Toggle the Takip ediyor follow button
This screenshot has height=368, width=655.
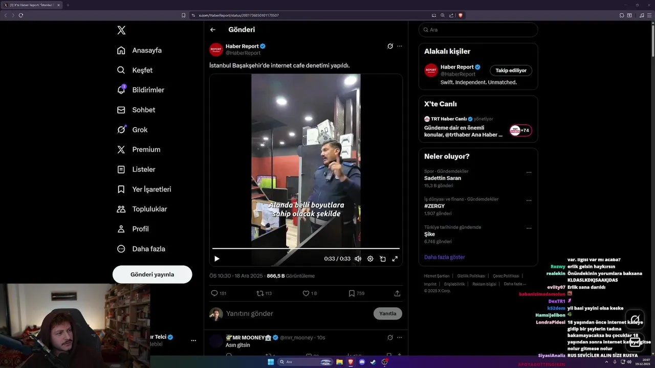pos(511,71)
